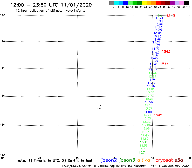The image size is (192, 168).
Task: Click the wave height value 11.79
Action: pos(156,49)
